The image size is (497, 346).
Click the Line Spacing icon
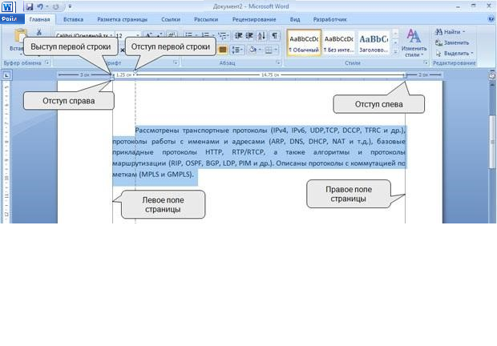coord(235,50)
